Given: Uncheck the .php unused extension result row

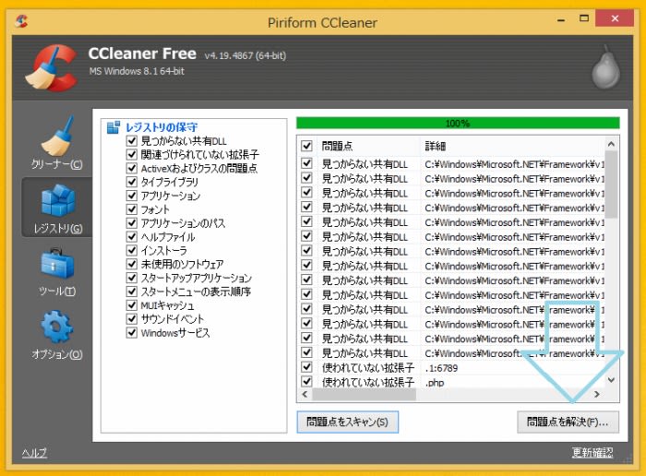Looking at the screenshot, I should click(306, 382).
